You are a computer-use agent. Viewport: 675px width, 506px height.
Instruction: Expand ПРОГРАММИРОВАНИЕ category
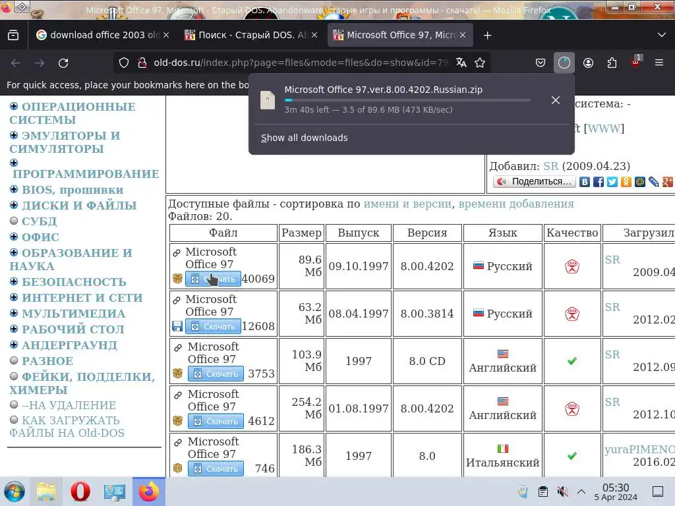14,163
